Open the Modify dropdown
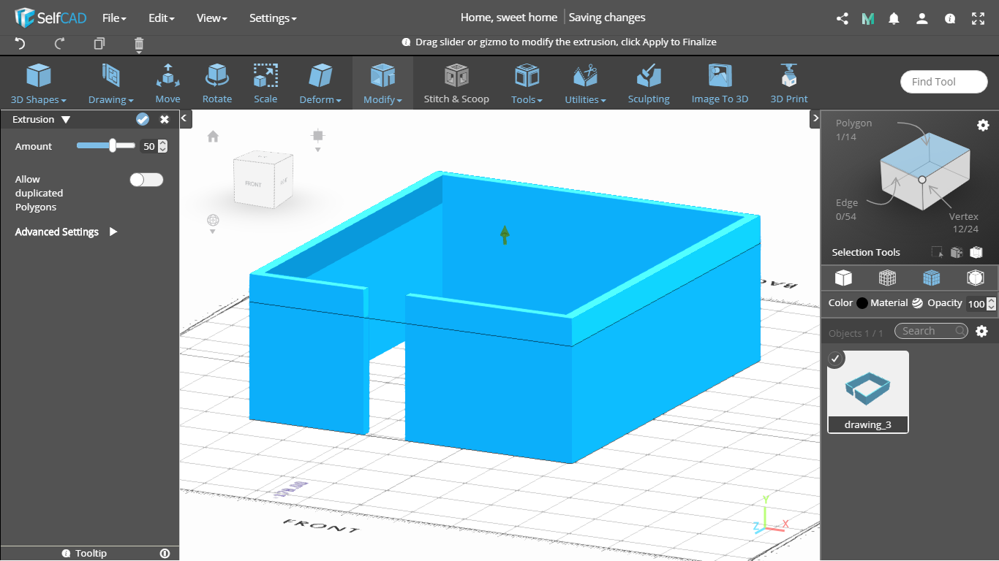The width and height of the screenshot is (999, 561). 382,83
